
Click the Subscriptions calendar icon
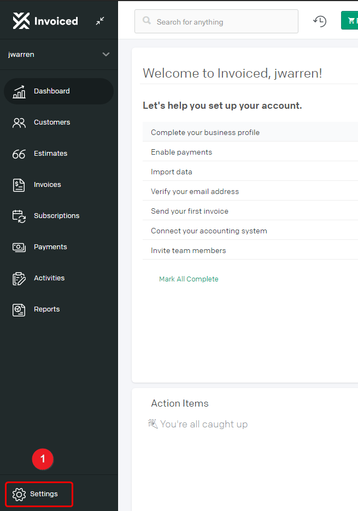tap(19, 216)
